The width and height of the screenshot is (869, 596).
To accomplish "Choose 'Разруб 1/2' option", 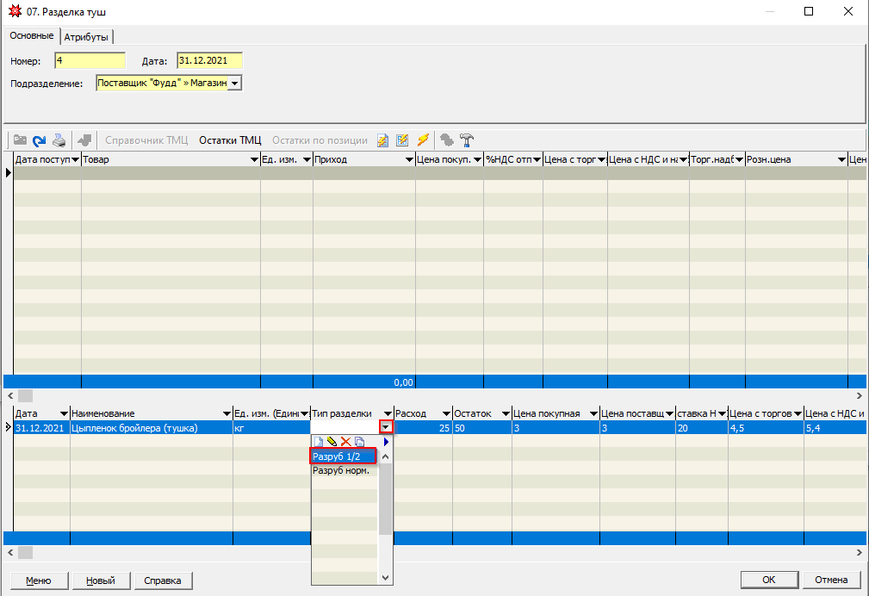I will [344, 456].
